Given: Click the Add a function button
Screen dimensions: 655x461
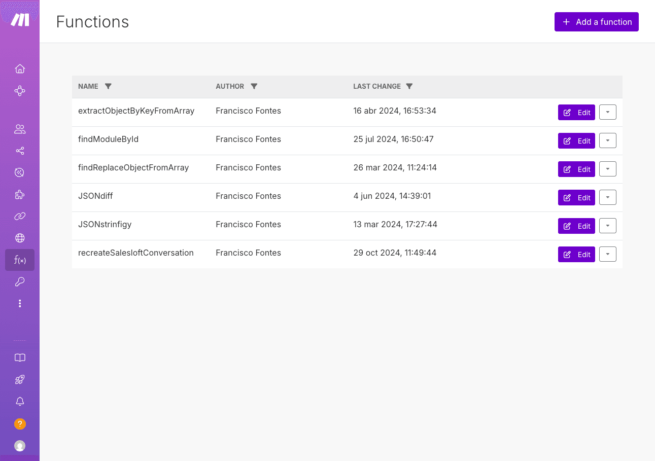Looking at the screenshot, I should 596,22.
